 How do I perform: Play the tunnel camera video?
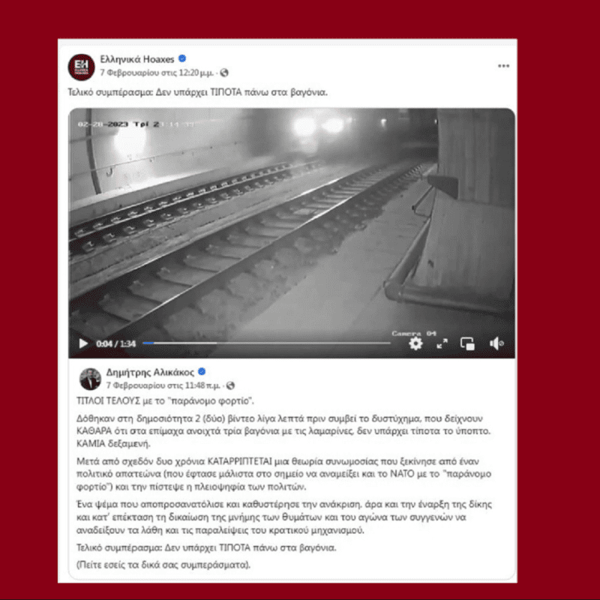click(x=83, y=343)
